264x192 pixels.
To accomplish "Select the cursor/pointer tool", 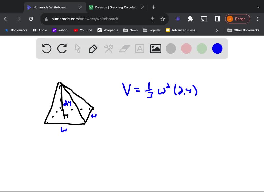I will tap(77, 48).
